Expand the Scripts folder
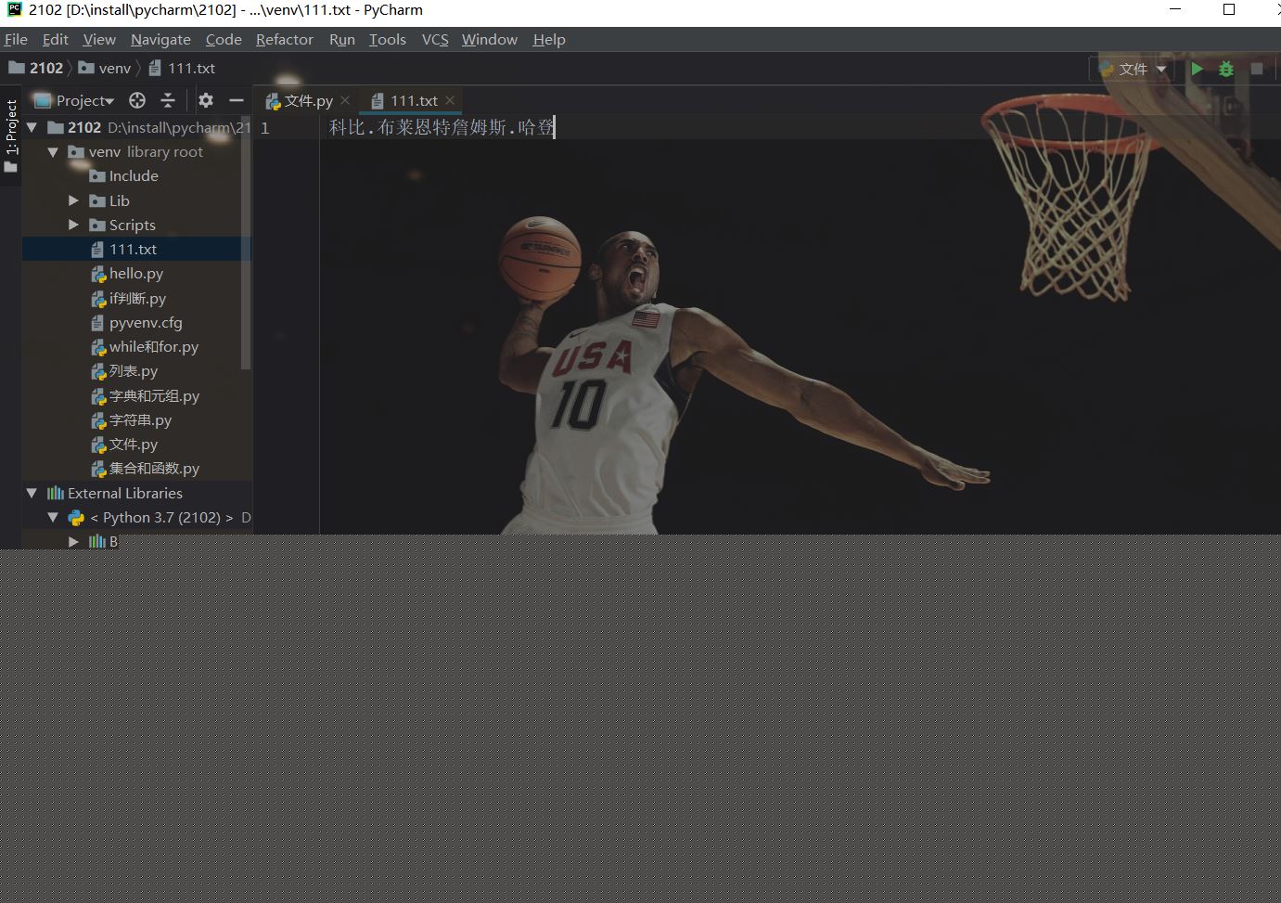 pyautogui.click(x=74, y=225)
